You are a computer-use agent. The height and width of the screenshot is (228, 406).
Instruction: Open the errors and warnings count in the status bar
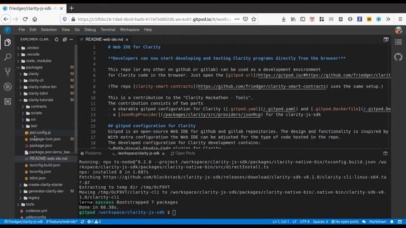pyautogui.click(x=94, y=222)
